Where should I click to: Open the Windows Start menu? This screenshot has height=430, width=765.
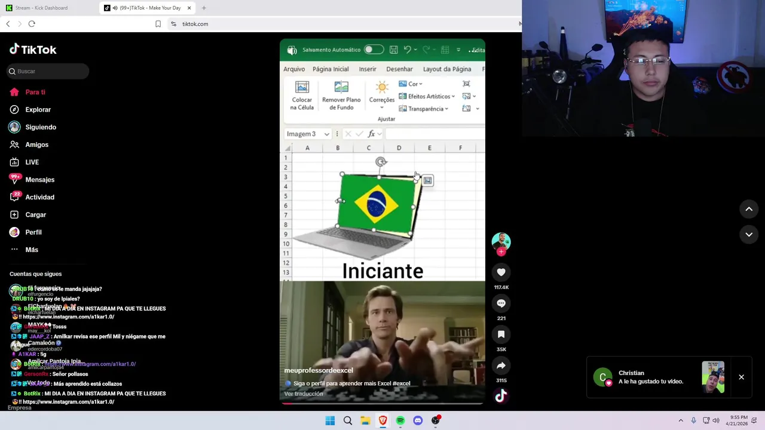click(x=330, y=420)
